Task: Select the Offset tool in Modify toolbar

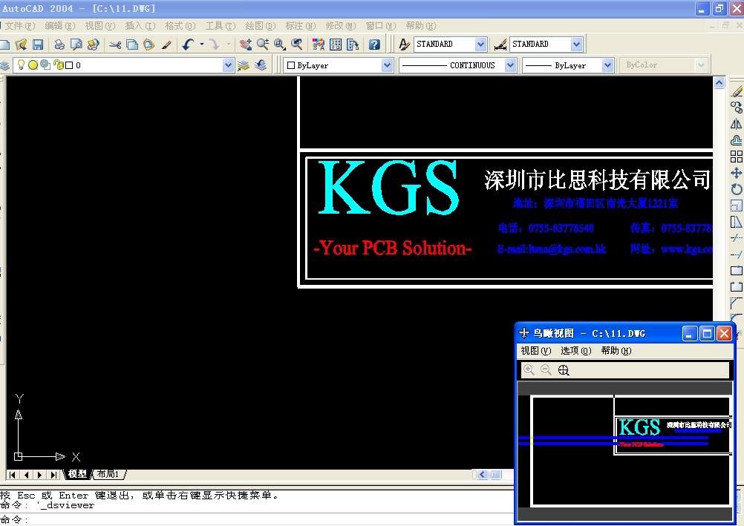Action: tap(737, 140)
